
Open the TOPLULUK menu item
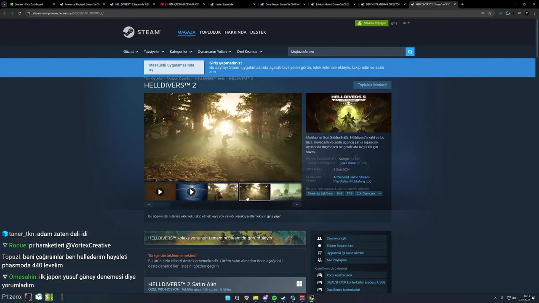point(210,32)
